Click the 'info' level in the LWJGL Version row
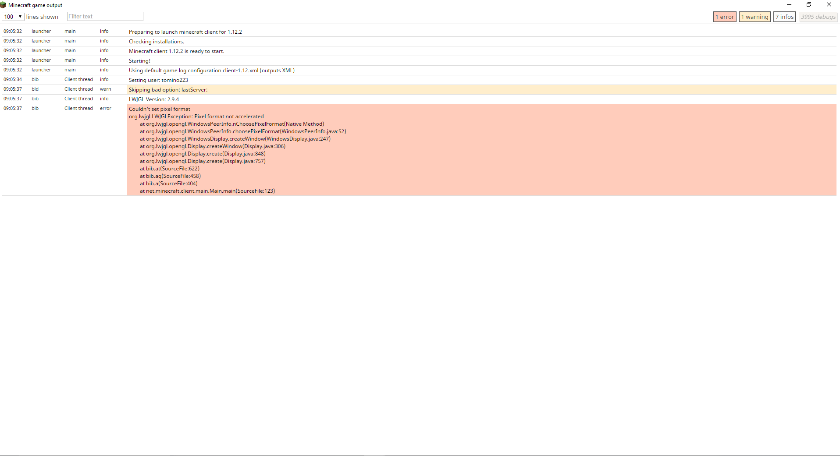840x456 pixels. 104,99
